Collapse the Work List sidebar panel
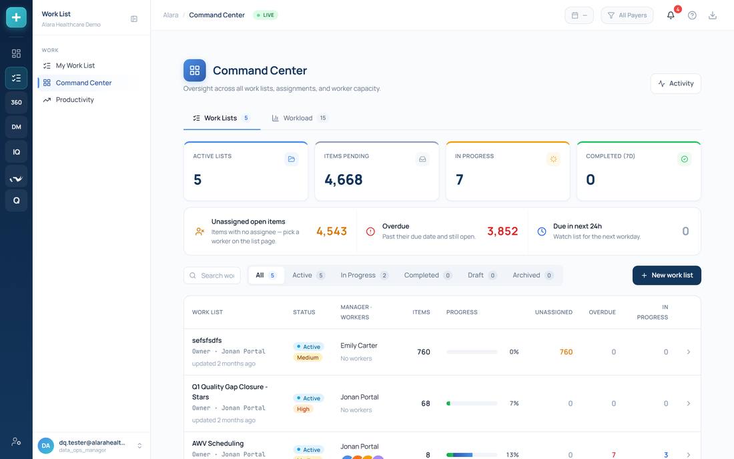The width and height of the screenshot is (734, 459). pos(134,19)
